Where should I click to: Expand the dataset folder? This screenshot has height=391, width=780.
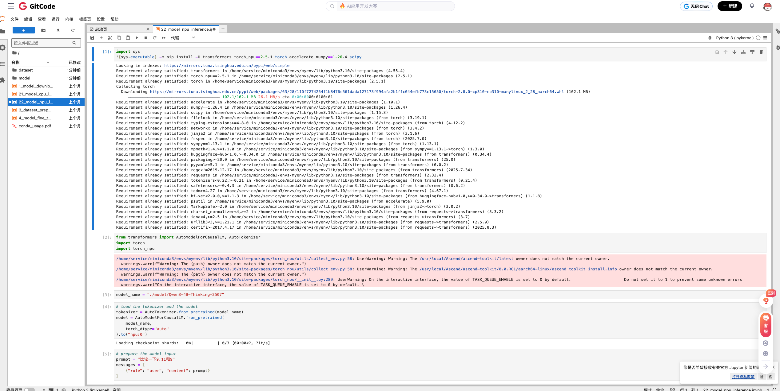tap(26, 70)
